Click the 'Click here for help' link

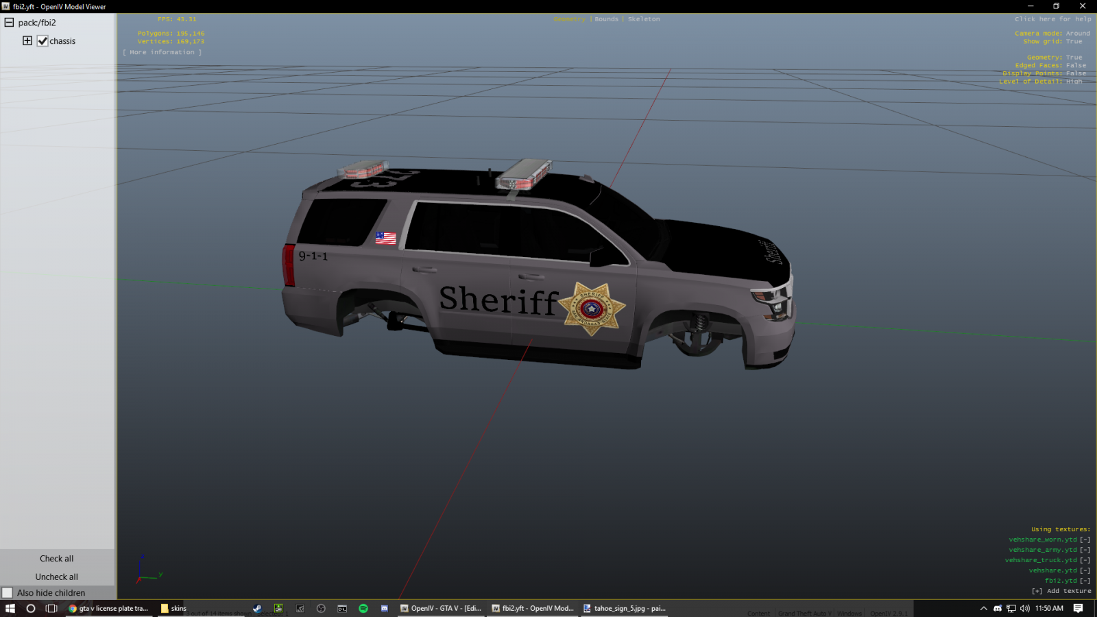tap(1052, 19)
